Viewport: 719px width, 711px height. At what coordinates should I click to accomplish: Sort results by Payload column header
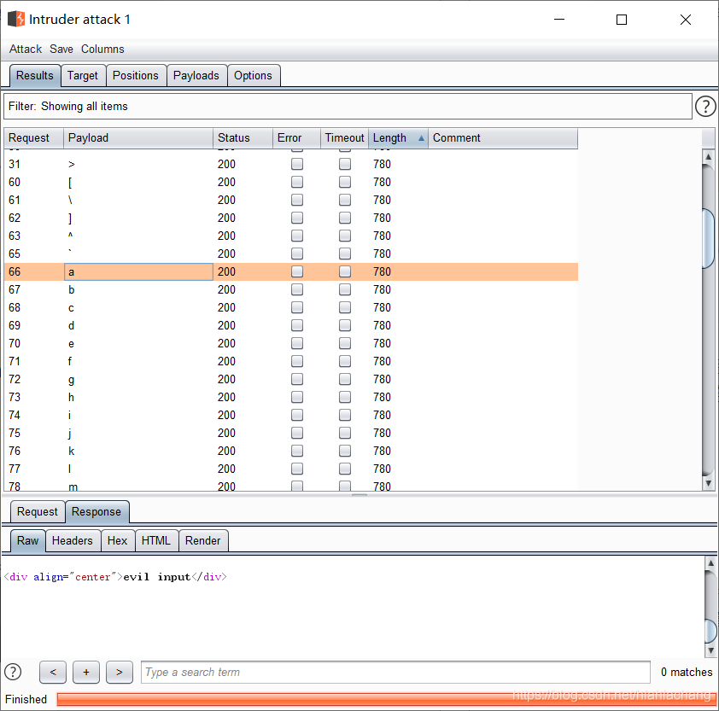tap(138, 138)
